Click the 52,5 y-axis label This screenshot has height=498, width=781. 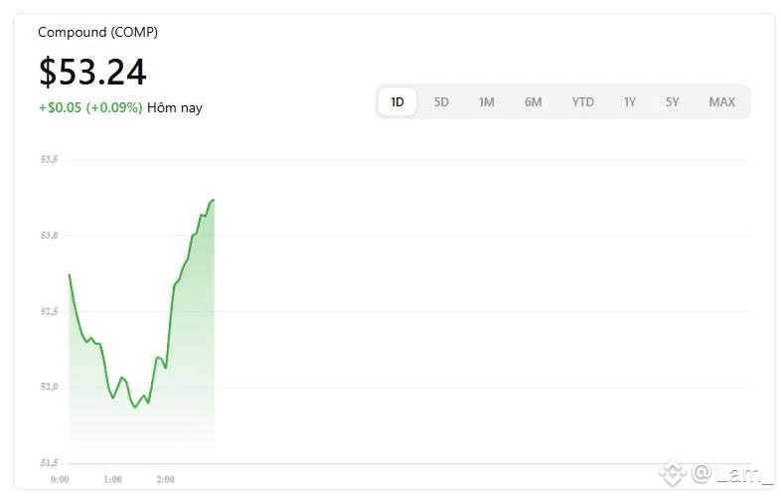[49, 311]
